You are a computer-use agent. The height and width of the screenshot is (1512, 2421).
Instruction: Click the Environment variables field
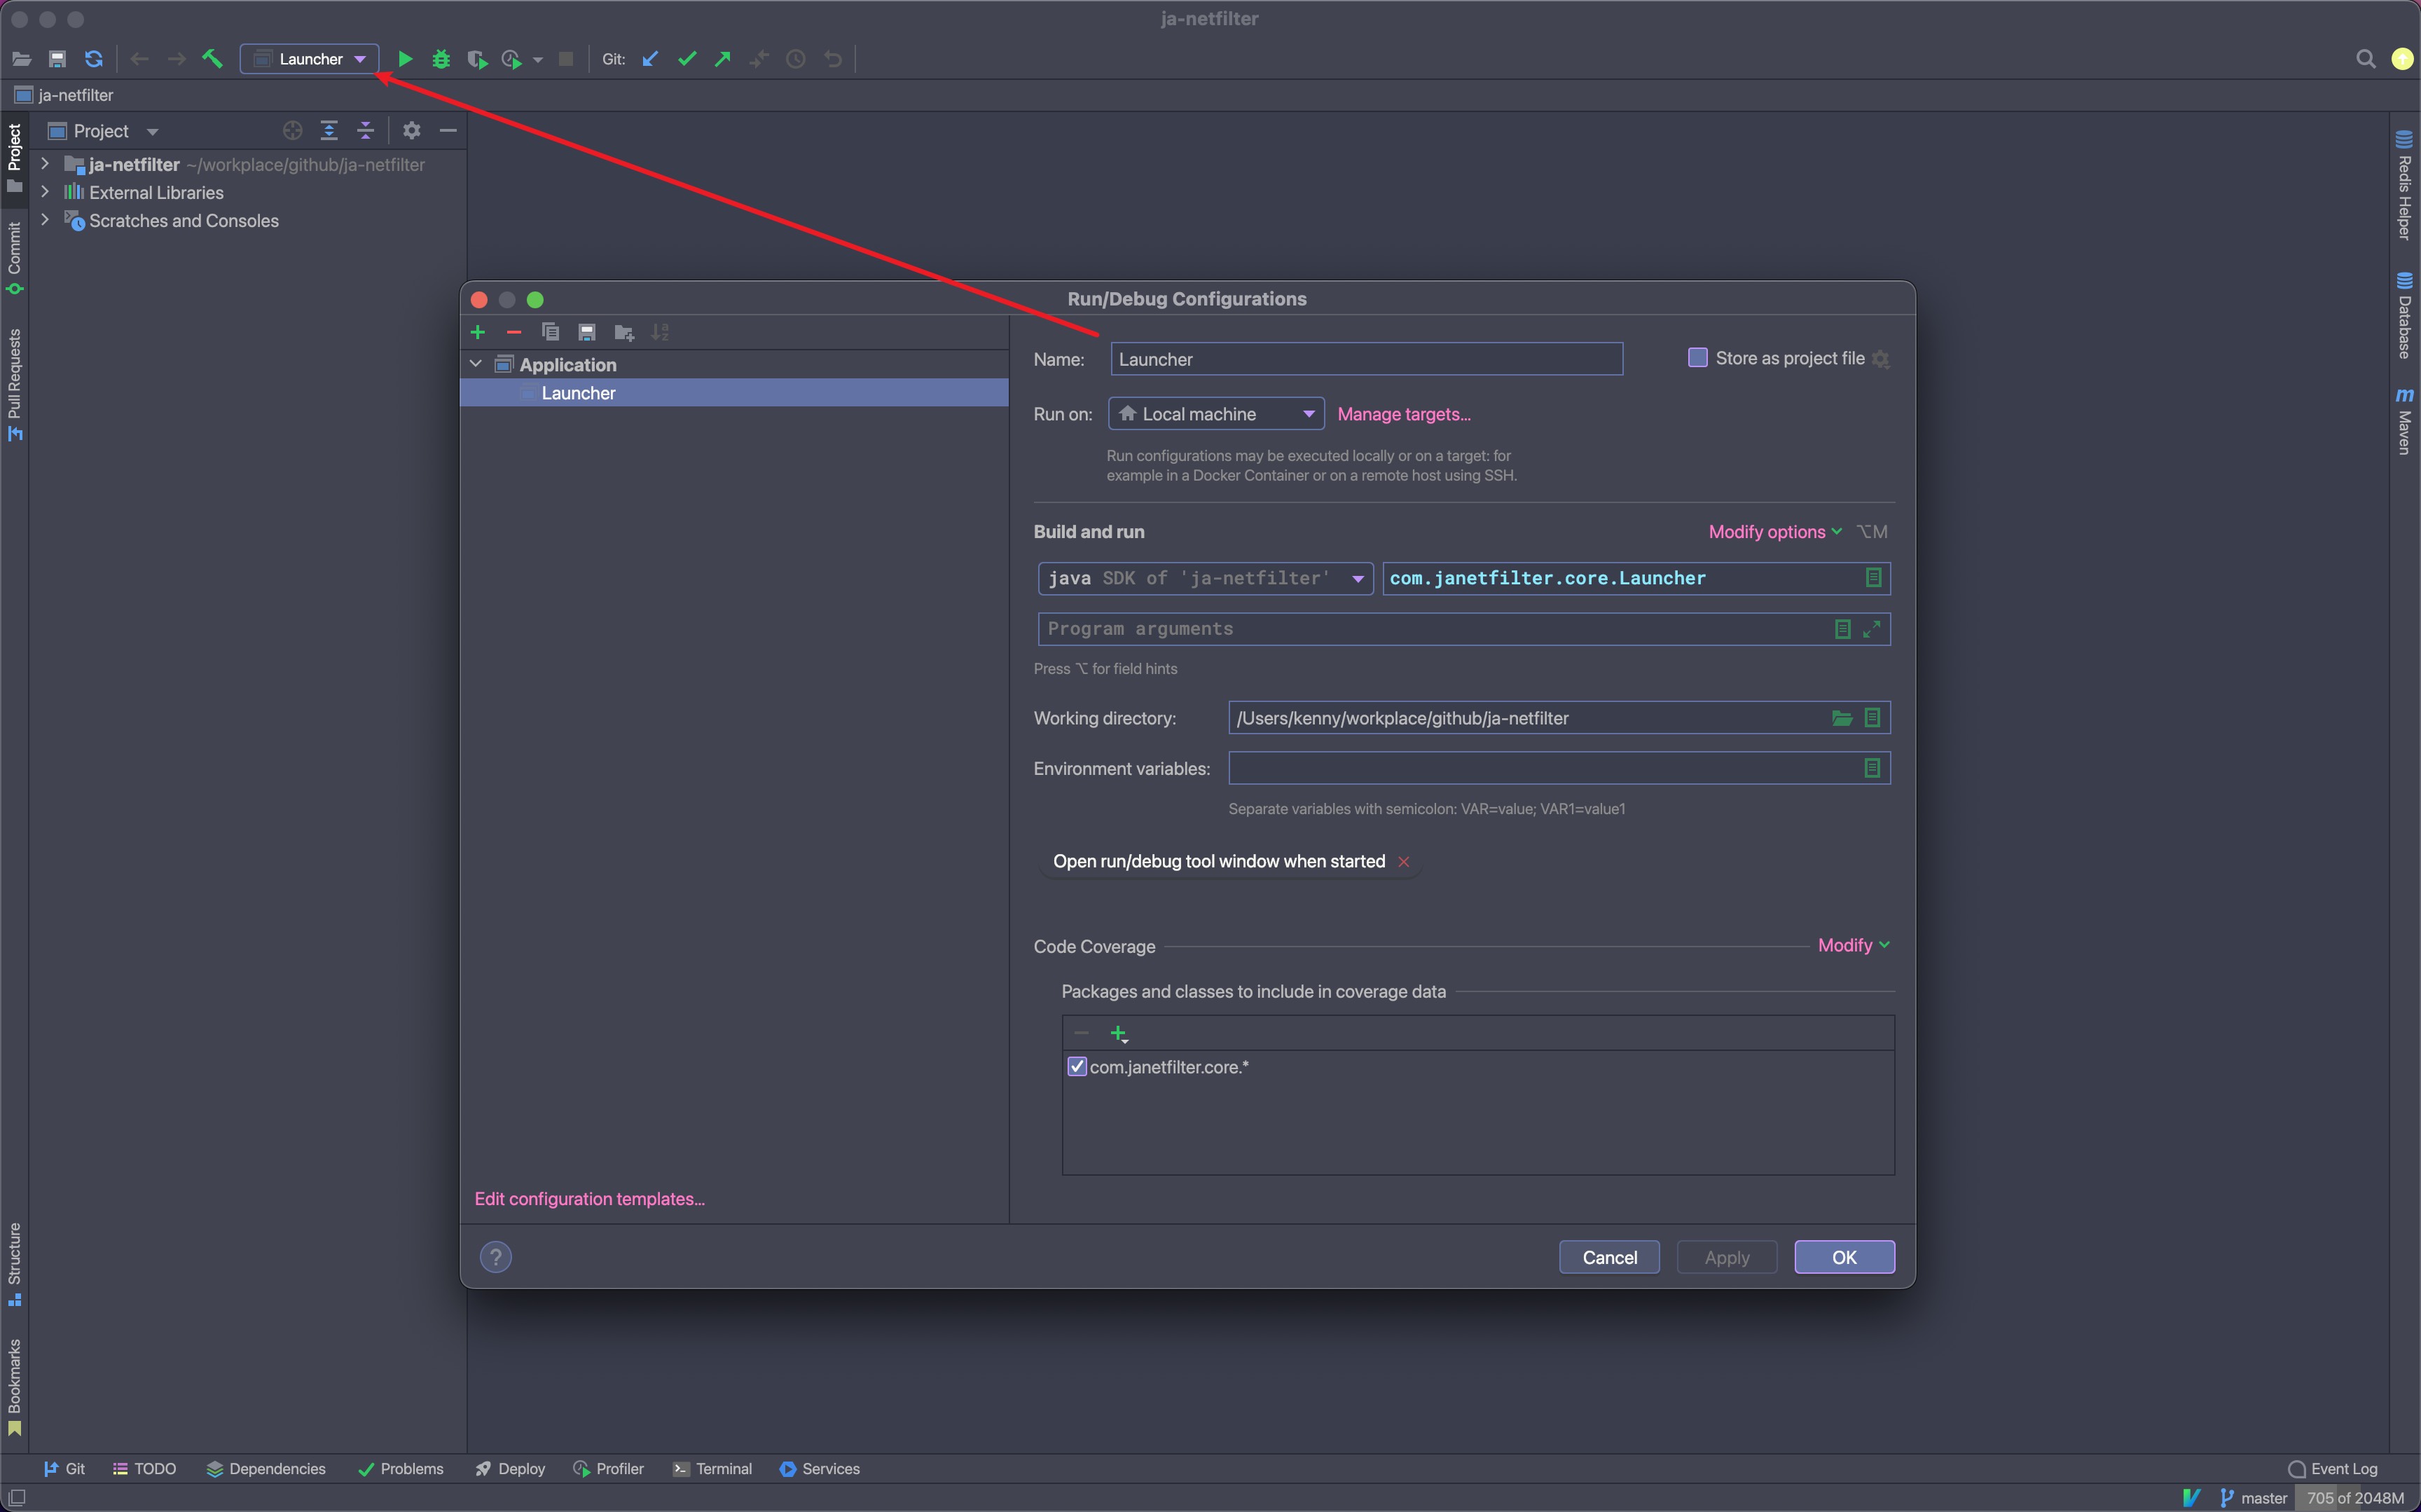(1559, 768)
